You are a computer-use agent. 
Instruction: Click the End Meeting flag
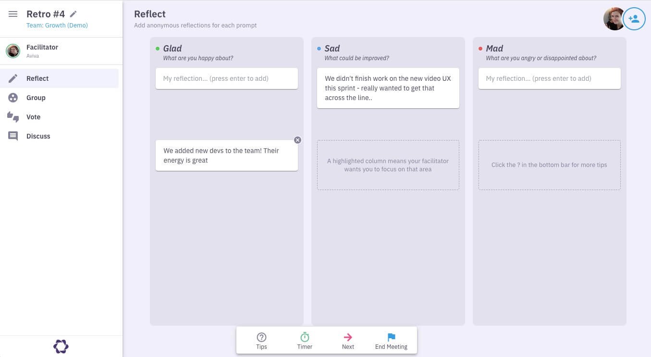[391, 341]
